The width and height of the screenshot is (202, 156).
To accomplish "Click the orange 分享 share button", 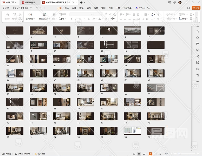I will (196, 8).
